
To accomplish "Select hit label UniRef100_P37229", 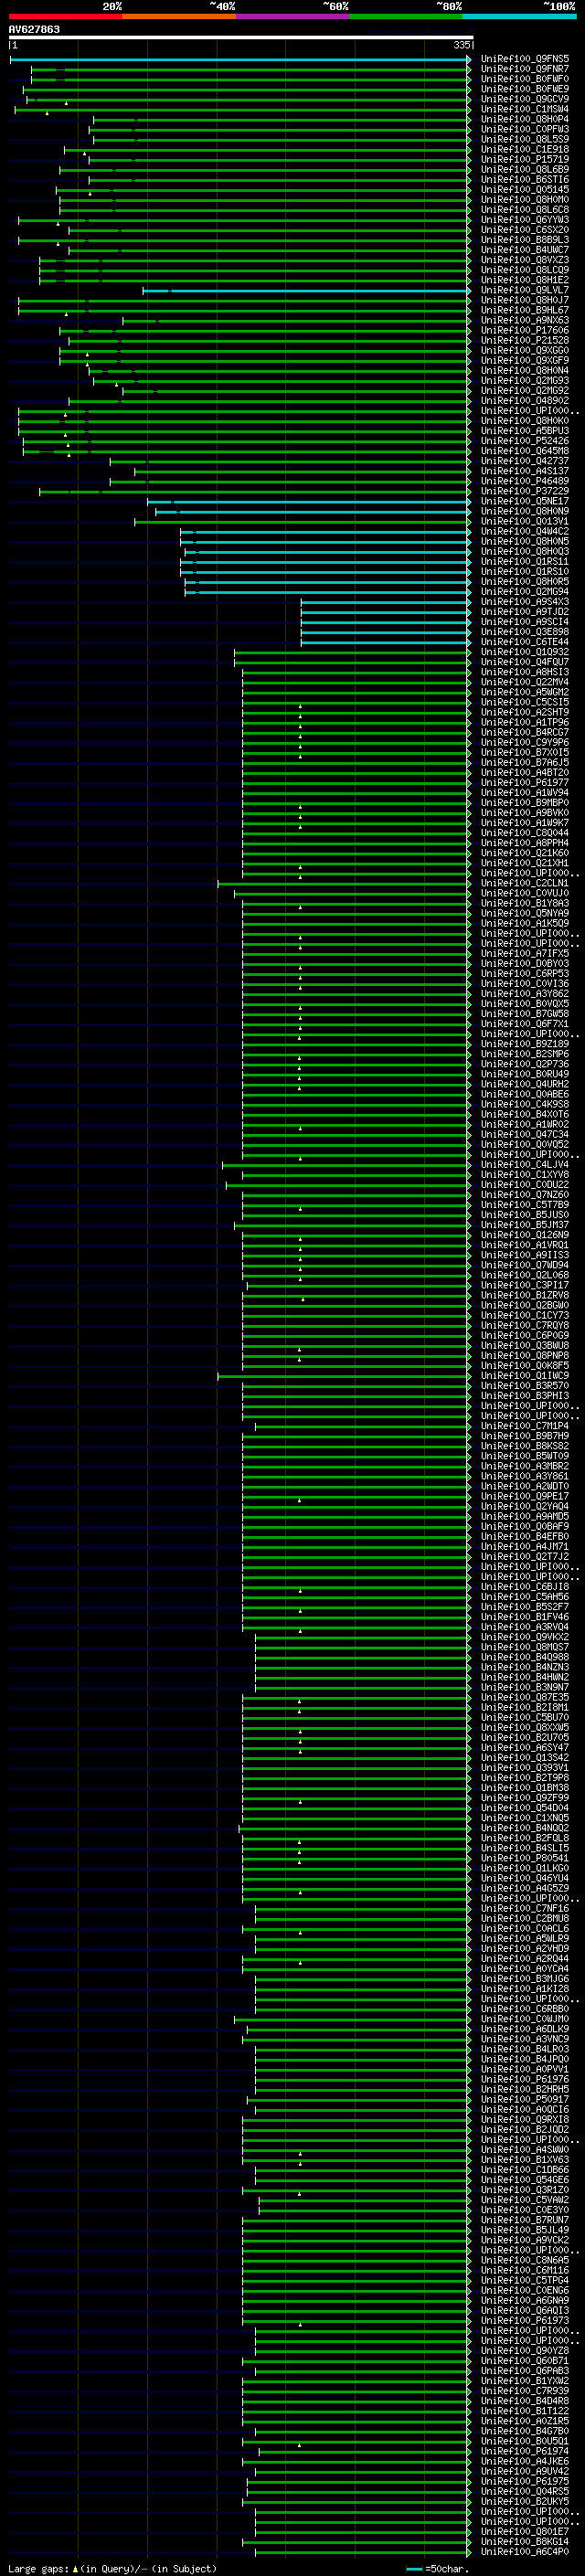I will (525, 491).
